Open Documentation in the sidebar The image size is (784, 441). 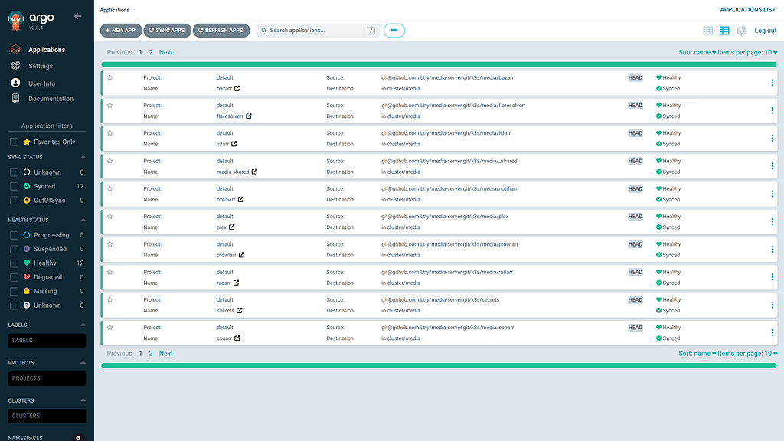[x=51, y=99]
